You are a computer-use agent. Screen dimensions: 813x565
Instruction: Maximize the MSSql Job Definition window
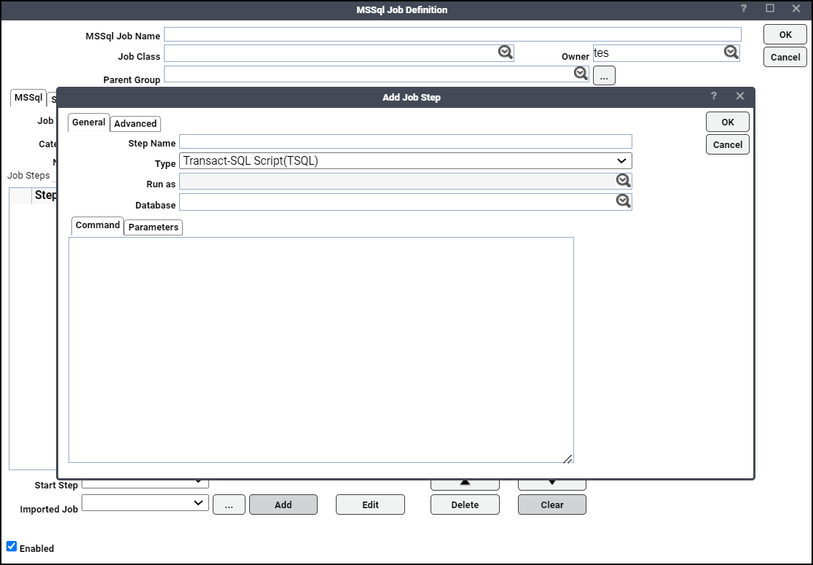pyautogui.click(x=770, y=8)
